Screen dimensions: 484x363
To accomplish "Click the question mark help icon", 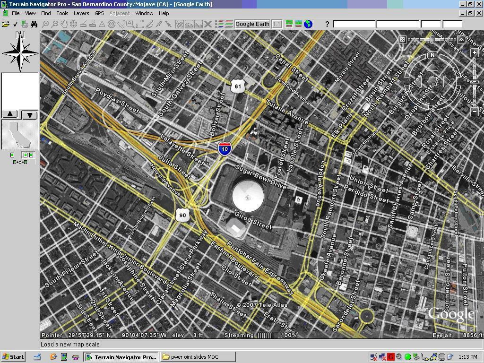I will click(327, 24).
